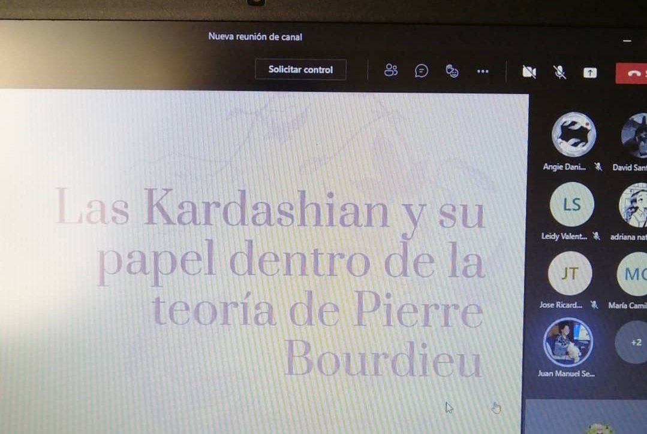Select the MC avatar for María Camil
The width and height of the screenshot is (647, 434).
[632, 274]
